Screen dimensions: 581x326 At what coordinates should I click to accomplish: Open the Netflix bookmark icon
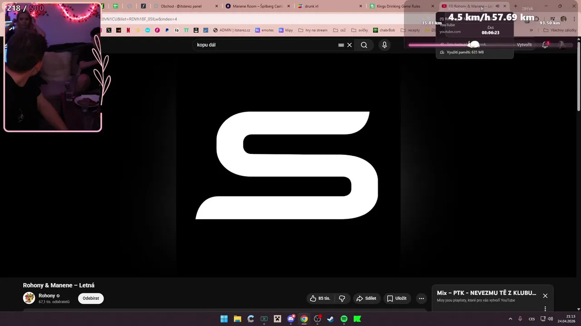(128, 30)
